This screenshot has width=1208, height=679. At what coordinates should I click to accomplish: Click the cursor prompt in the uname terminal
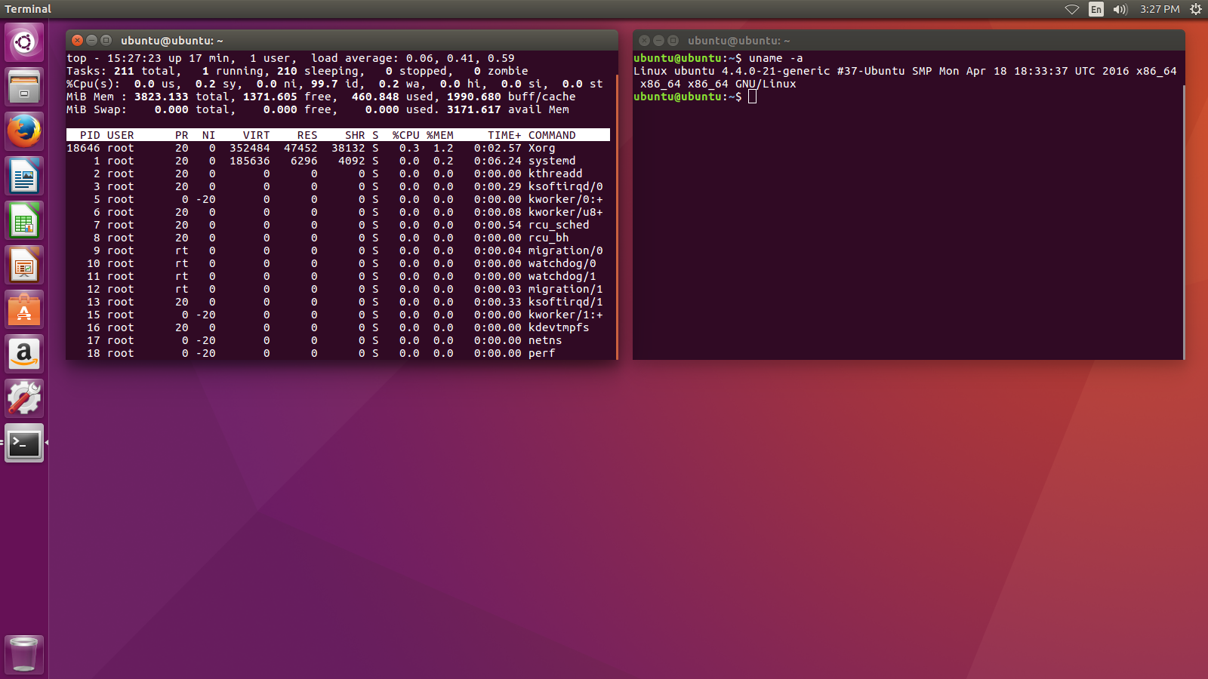pyautogui.click(x=752, y=97)
